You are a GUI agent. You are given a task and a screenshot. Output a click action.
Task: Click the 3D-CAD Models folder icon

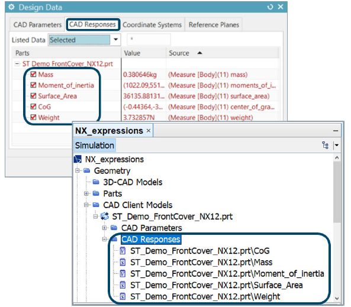[x=96, y=182]
